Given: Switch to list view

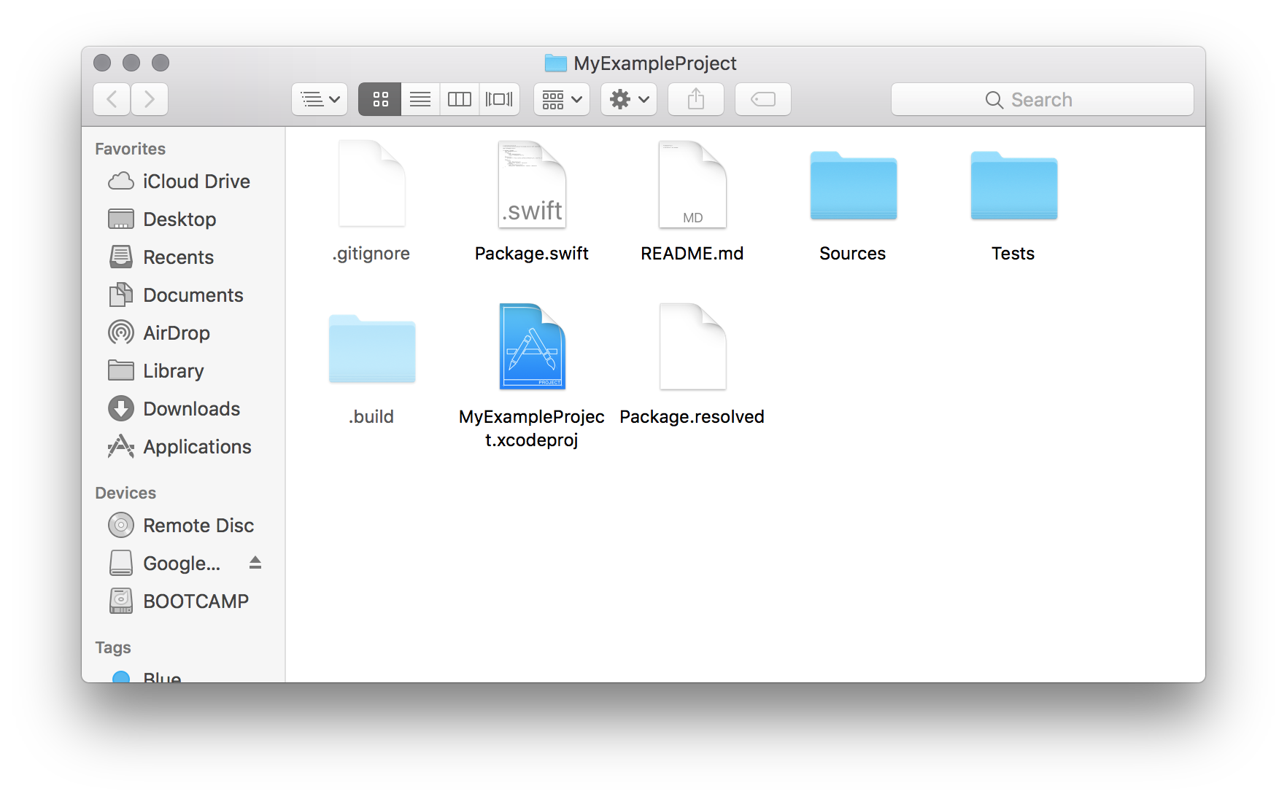Looking at the screenshot, I should (x=420, y=99).
